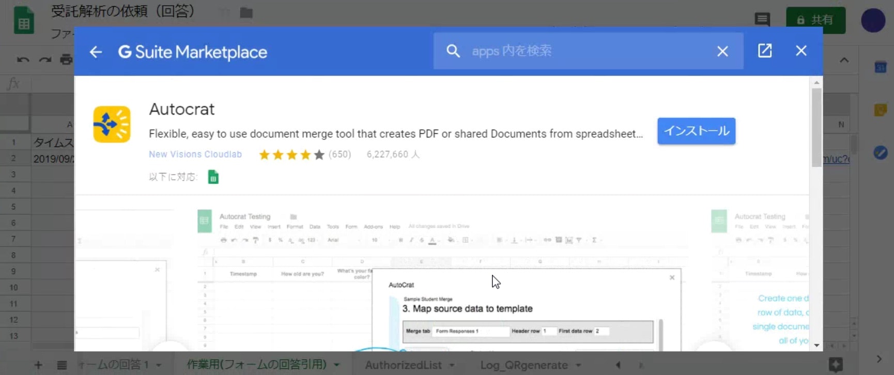Close the G Suite Marketplace dialog
Image resolution: width=894 pixels, height=375 pixels.
(801, 51)
